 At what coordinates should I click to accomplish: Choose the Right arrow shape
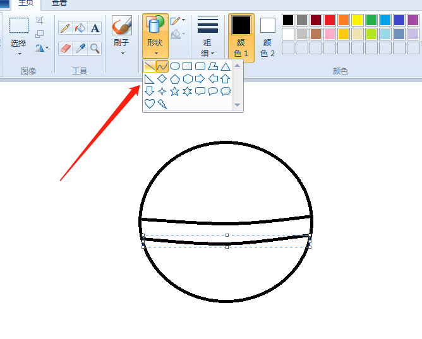[200, 79]
